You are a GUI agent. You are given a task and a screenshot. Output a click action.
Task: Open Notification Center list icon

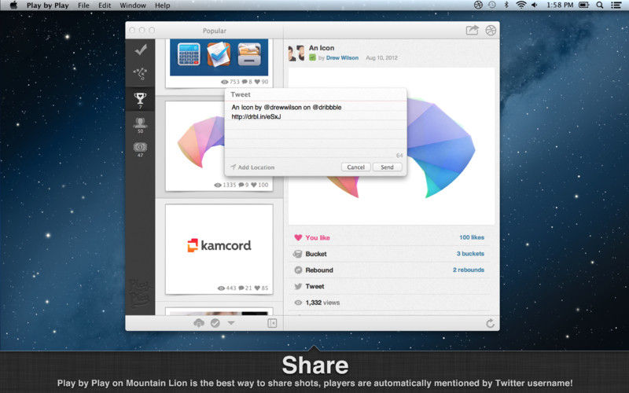tap(616, 5)
